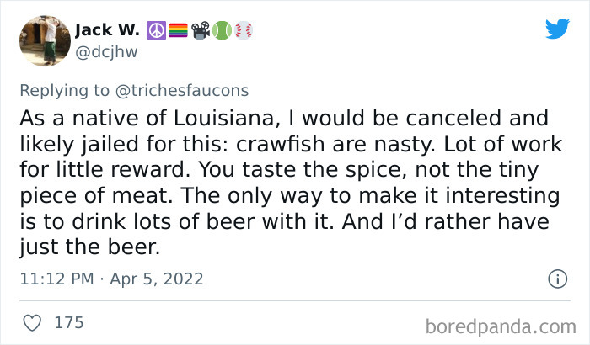Open the Jack W. display name

point(109,30)
